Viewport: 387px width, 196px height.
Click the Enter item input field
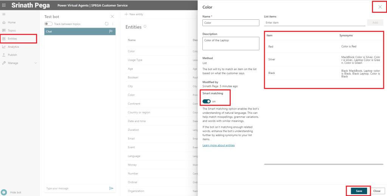(314, 23)
